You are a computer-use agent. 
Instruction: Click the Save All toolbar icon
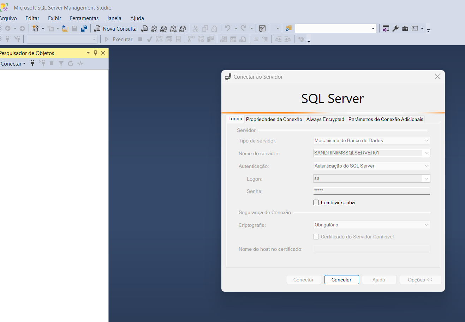pos(84,29)
